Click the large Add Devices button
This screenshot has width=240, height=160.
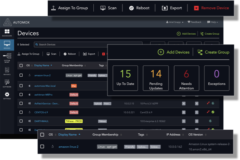(x=174, y=52)
